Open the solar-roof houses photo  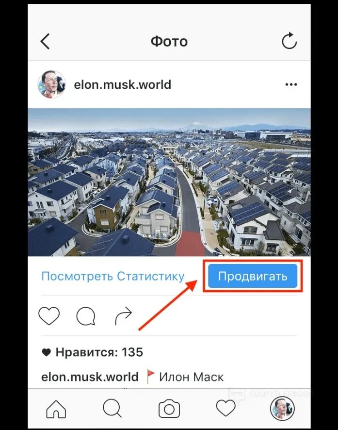point(169,182)
